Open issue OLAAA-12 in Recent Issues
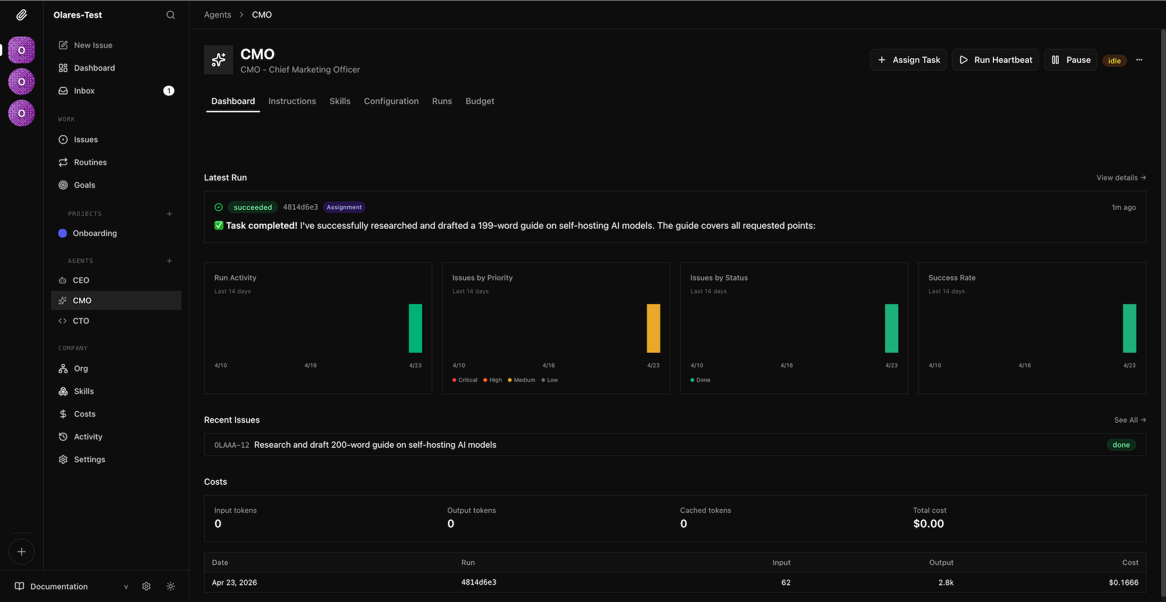 [375, 445]
